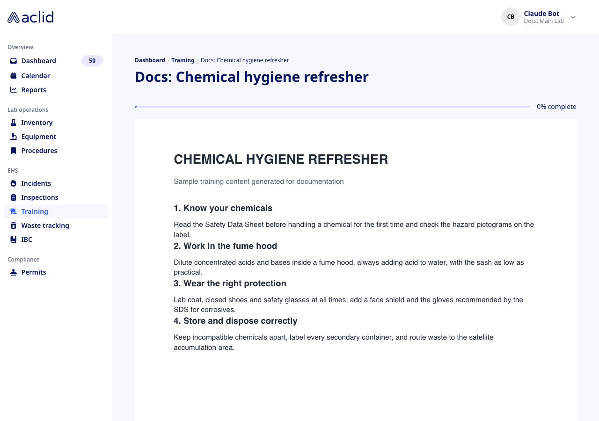
Task: Click the aclid logo in header
Action: [x=30, y=17]
